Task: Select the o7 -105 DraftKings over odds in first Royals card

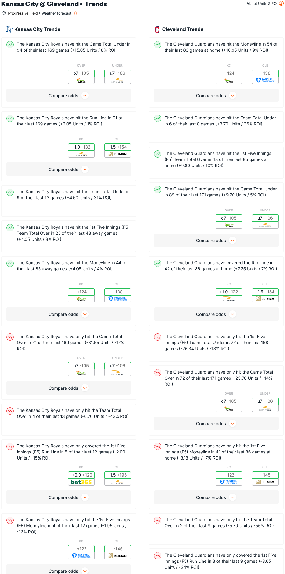Action: [81, 77]
